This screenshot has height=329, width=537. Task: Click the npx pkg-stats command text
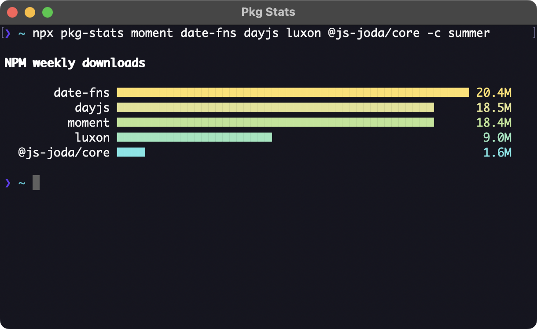pyautogui.click(x=261, y=33)
